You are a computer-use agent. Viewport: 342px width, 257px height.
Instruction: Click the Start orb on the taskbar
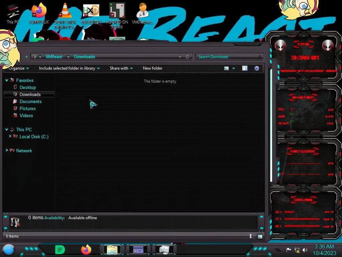pyautogui.click(x=9, y=250)
